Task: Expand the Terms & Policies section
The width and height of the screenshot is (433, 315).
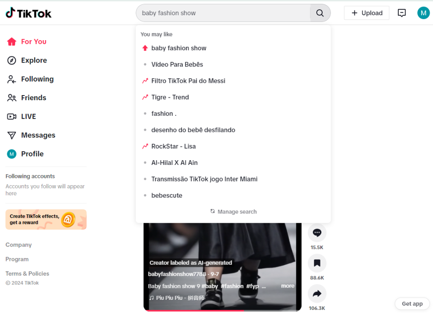Action: [x=27, y=274]
